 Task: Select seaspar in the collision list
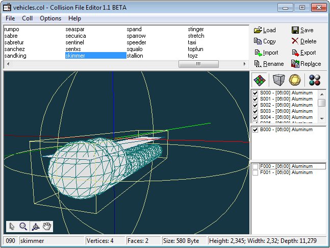pos(75,29)
